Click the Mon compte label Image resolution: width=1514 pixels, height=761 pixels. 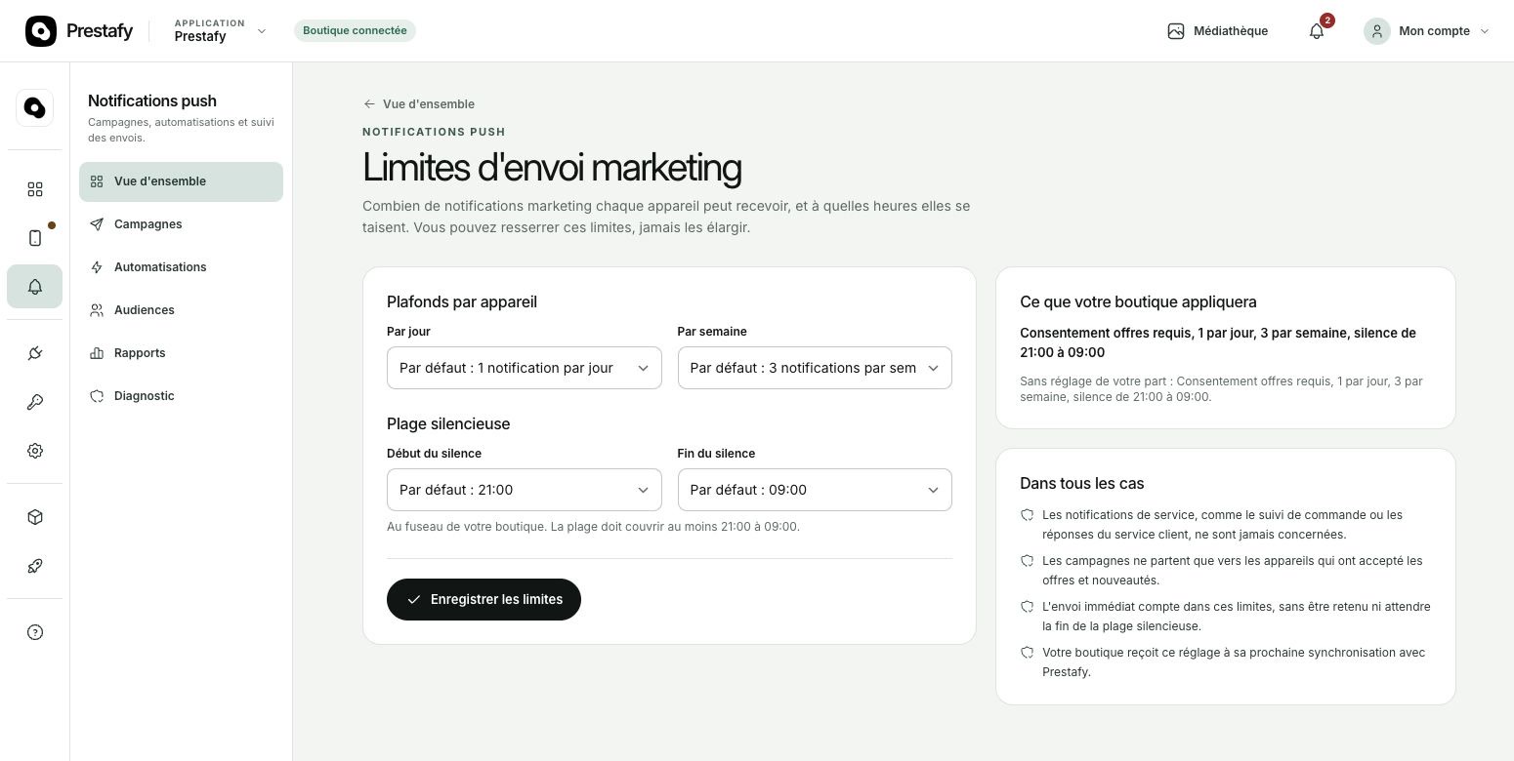click(x=1434, y=31)
